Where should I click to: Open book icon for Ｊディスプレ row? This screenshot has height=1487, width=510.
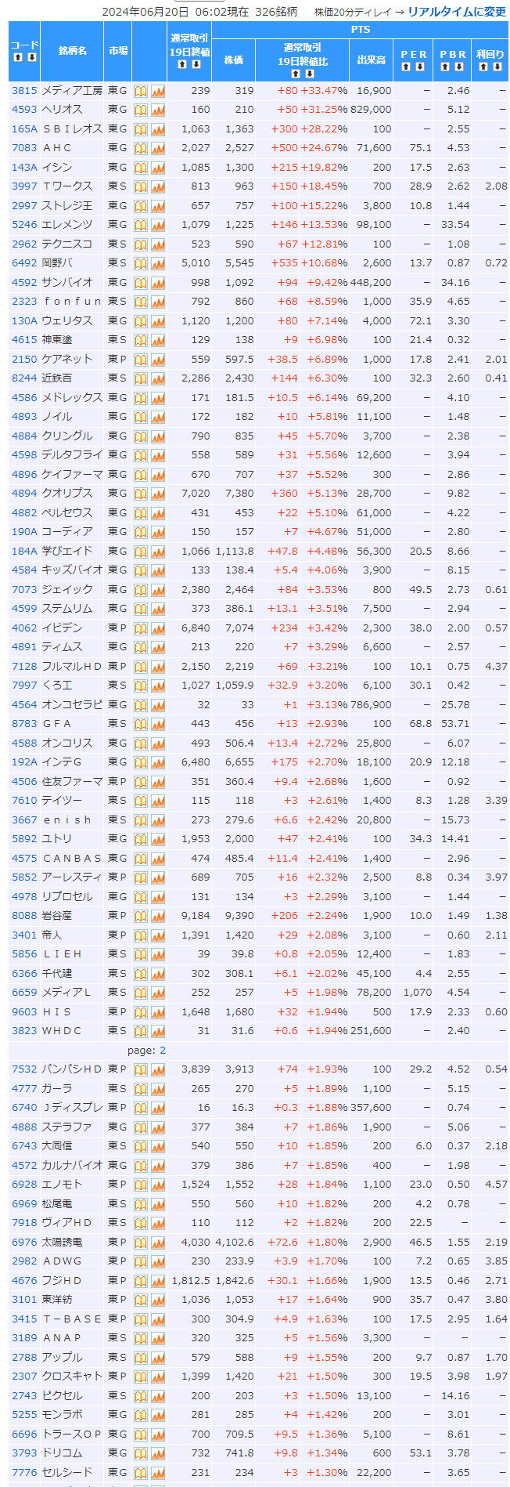click(141, 1108)
